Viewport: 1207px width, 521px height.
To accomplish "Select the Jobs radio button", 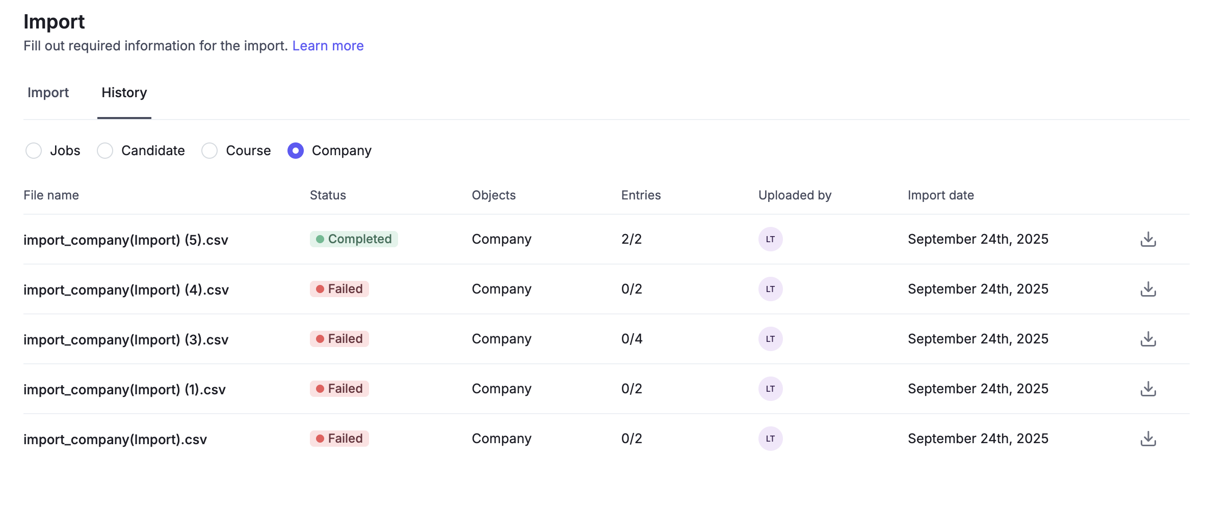I will pos(34,151).
